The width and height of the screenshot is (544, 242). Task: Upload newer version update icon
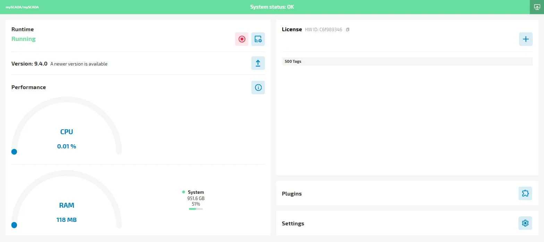coord(258,63)
